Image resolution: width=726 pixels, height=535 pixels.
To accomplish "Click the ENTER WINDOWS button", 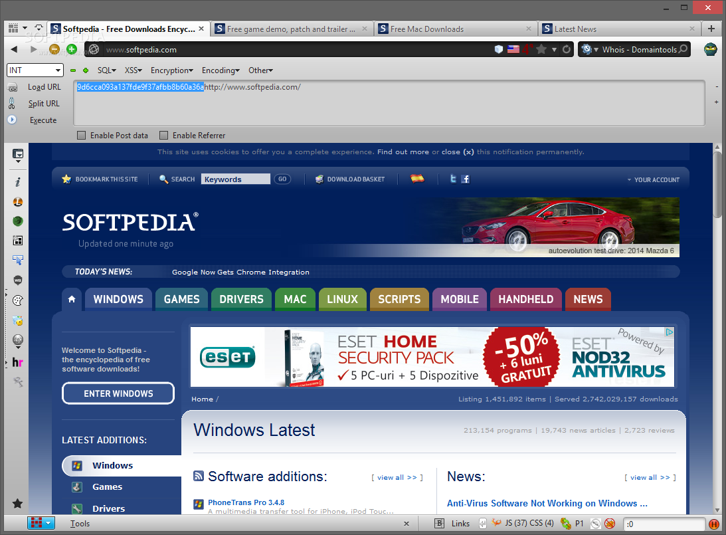I will [x=118, y=393].
